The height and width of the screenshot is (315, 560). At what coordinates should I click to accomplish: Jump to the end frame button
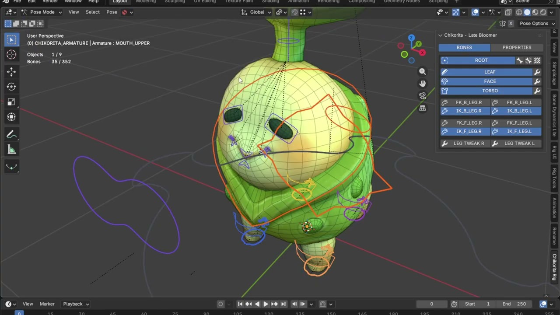tap(283, 304)
